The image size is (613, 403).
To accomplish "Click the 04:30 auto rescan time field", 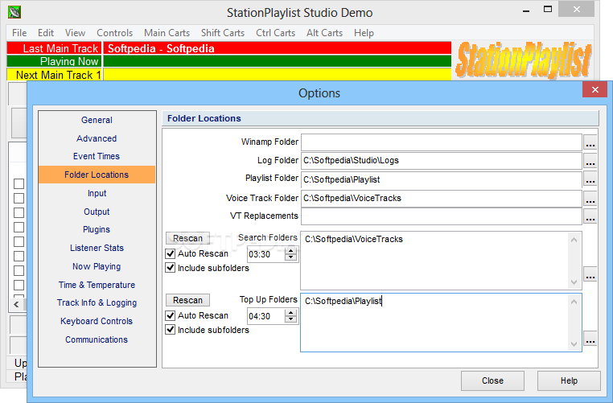I will [265, 316].
